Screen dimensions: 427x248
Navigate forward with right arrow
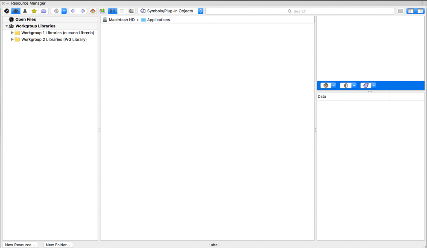pos(83,11)
